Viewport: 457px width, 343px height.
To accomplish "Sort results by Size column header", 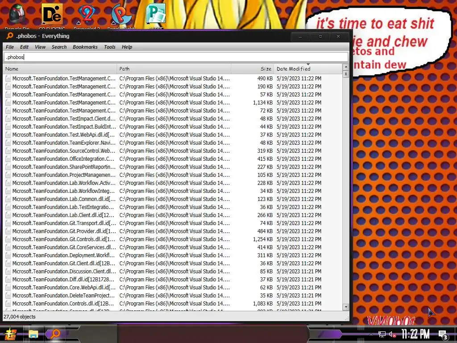I will tap(253, 69).
